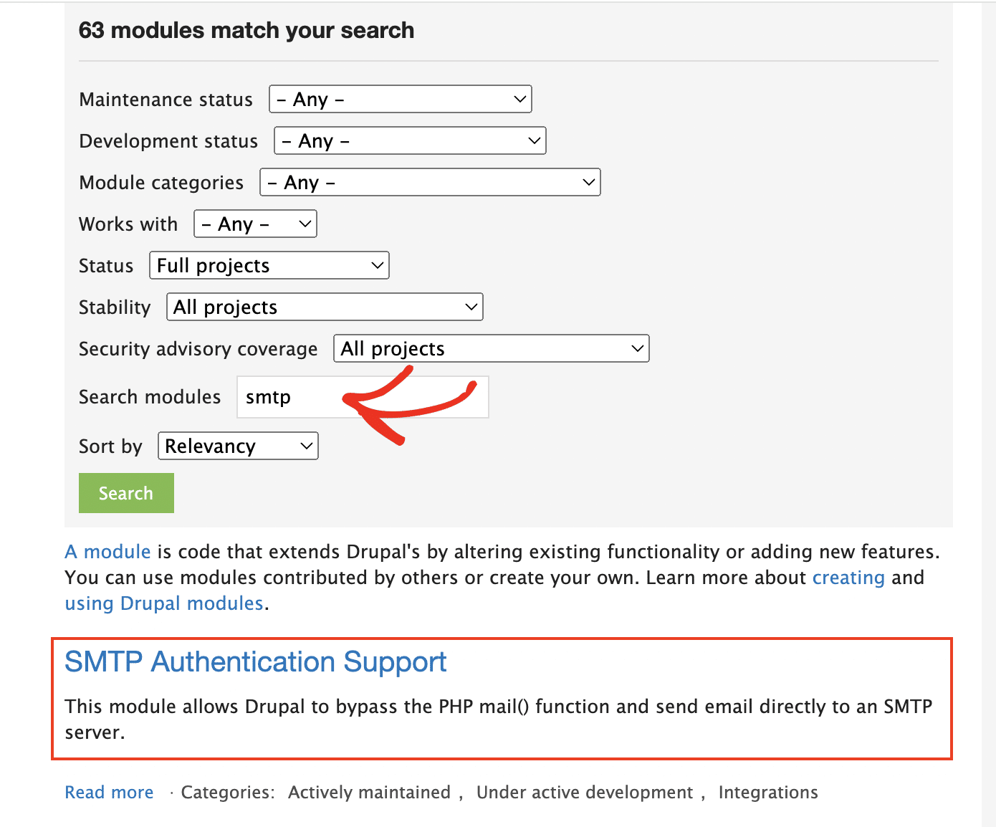This screenshot has width=996, height=827.
Task: Expand the Module categories dropdown
Action: 429,182
